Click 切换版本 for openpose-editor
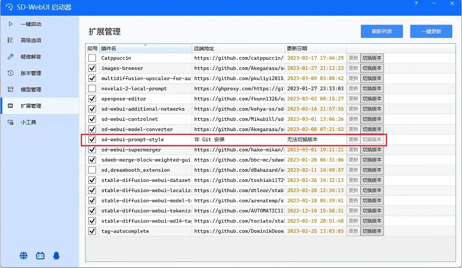The height and width of the screenshot is (268, 462). tap(371, 99)
